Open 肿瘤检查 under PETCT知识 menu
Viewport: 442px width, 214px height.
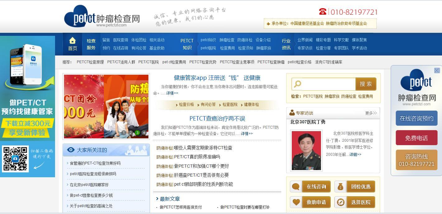click(227, 40)
